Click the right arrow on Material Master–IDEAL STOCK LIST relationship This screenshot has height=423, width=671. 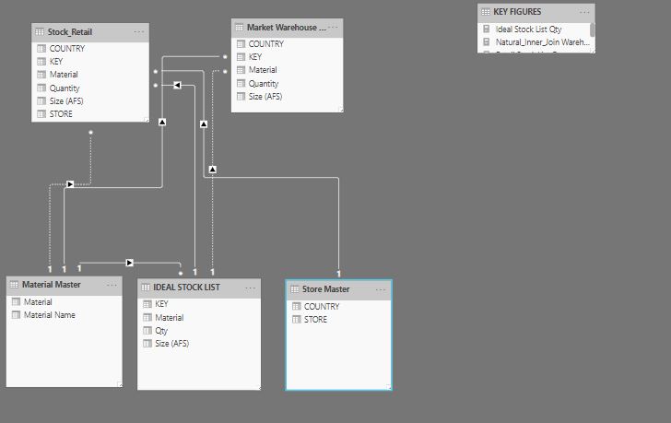pyautogui.click(x=129, y=263)
